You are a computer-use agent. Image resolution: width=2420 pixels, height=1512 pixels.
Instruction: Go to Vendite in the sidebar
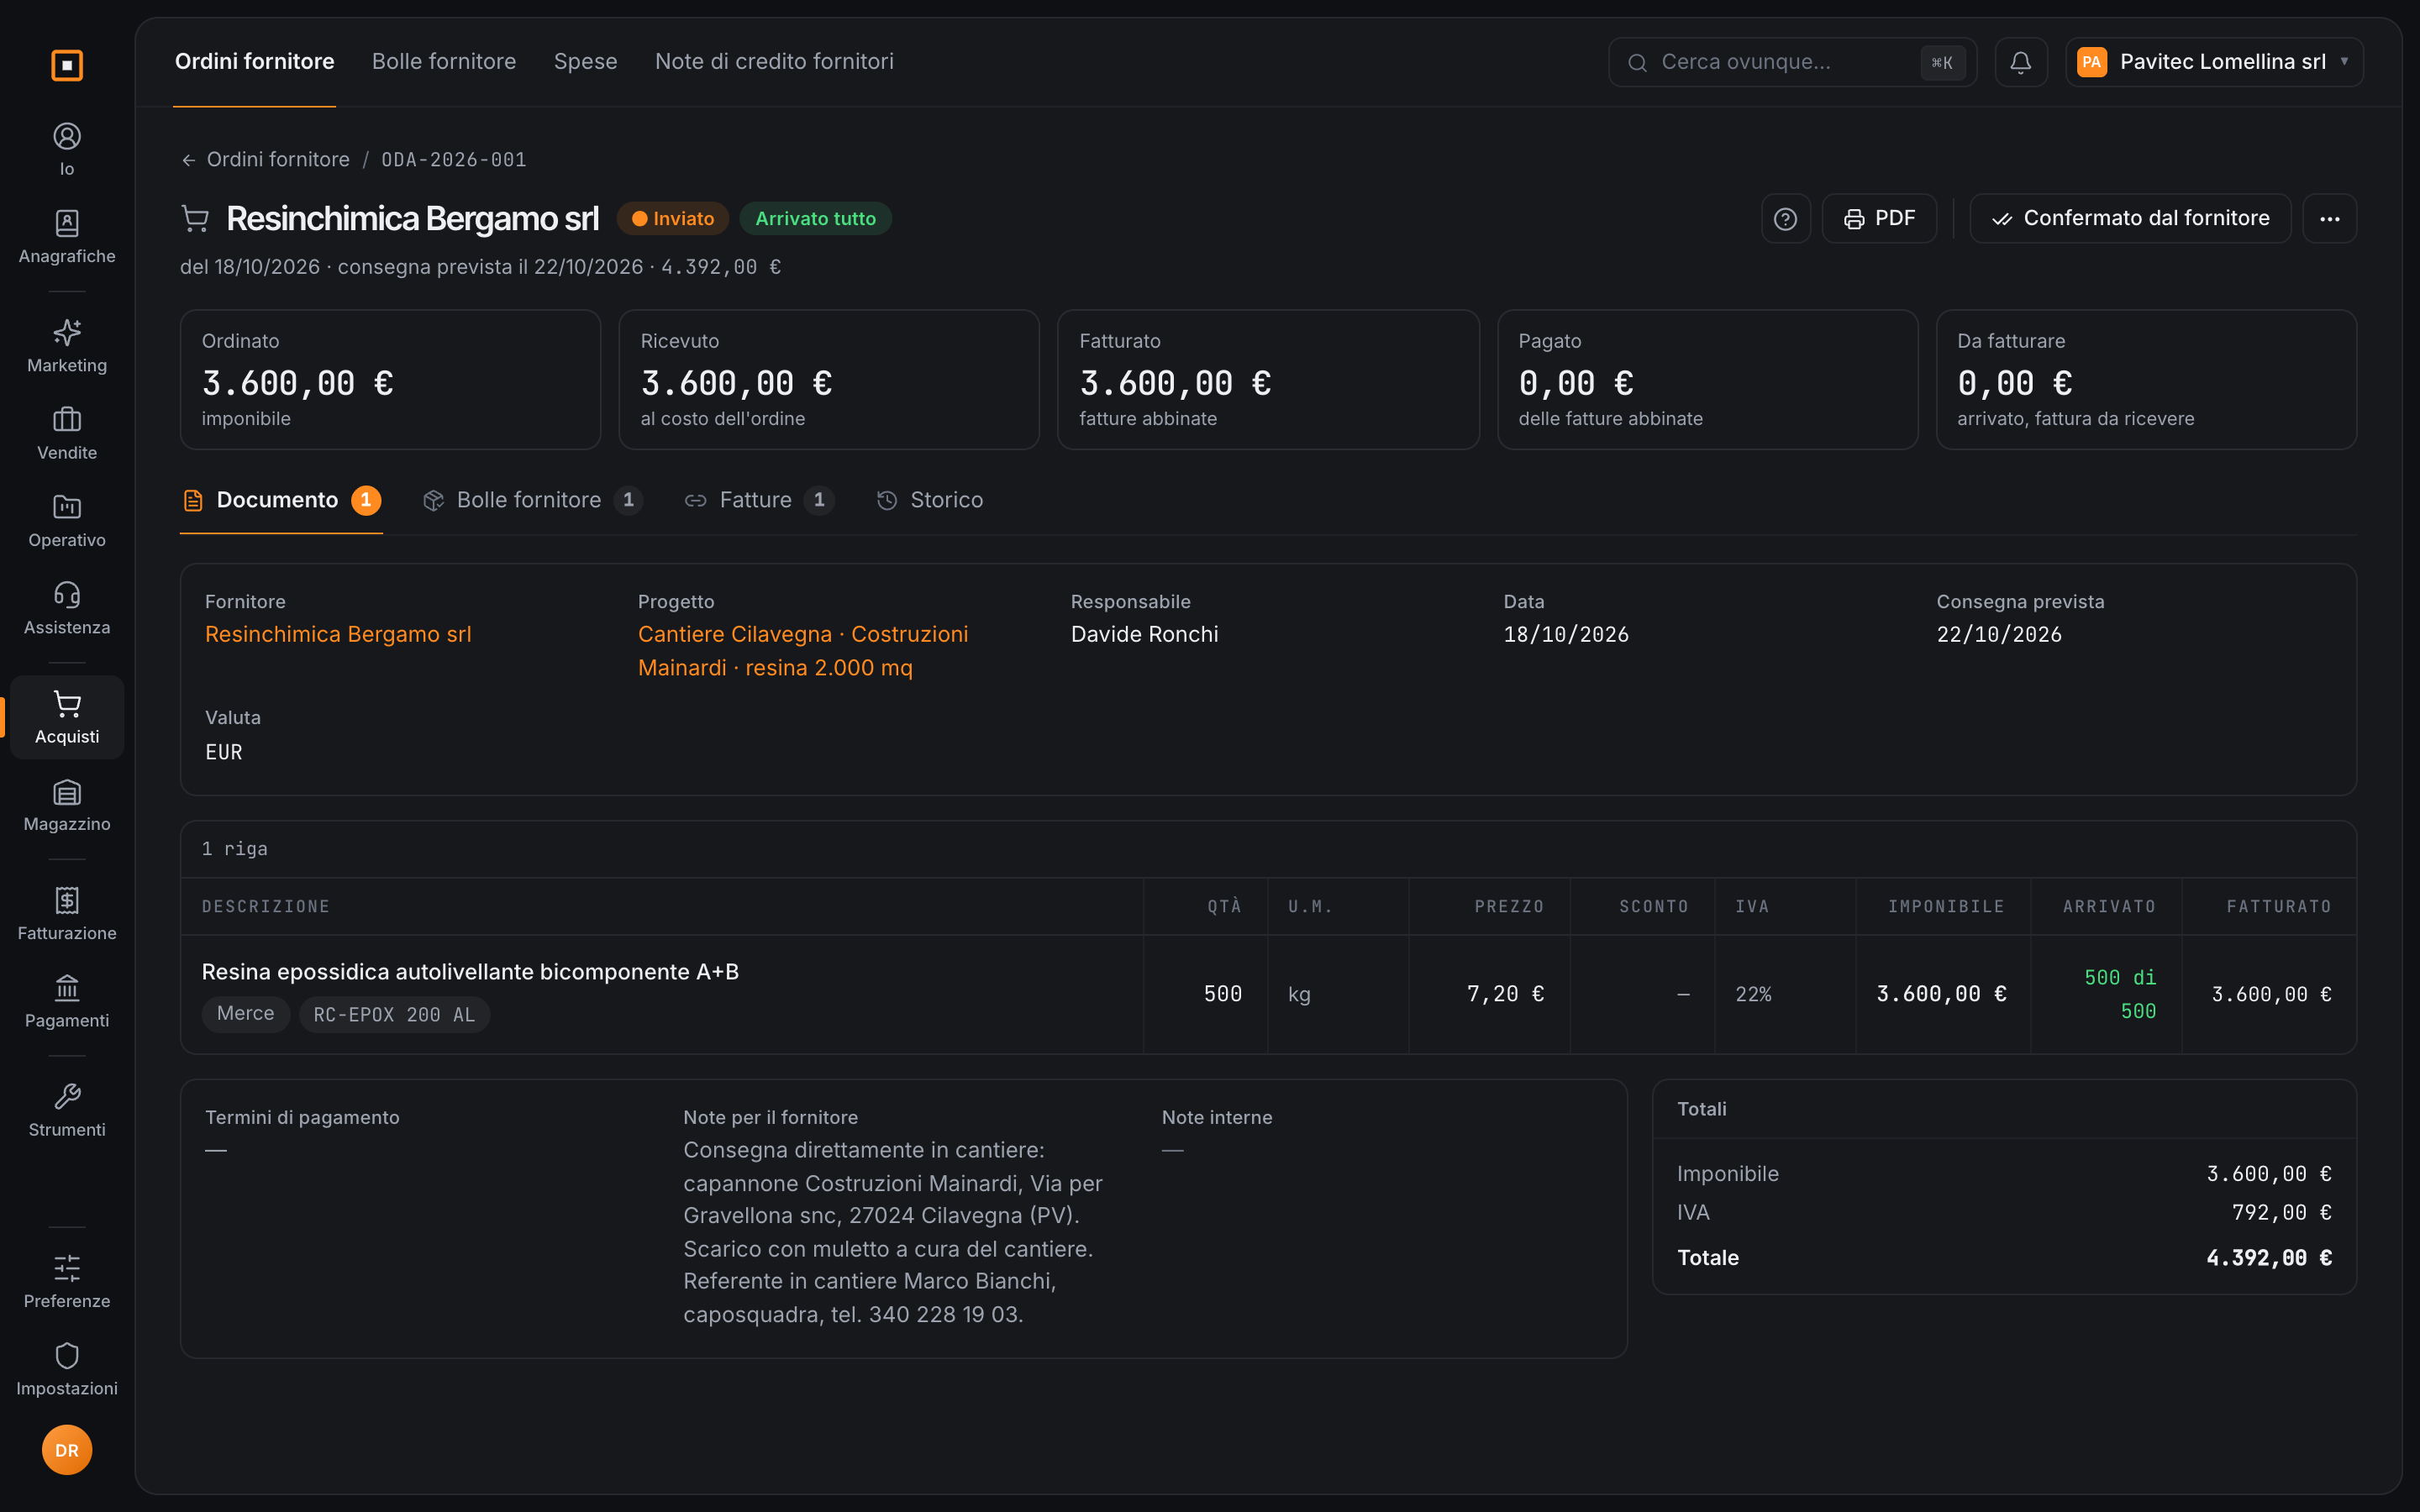coord(67,433)
